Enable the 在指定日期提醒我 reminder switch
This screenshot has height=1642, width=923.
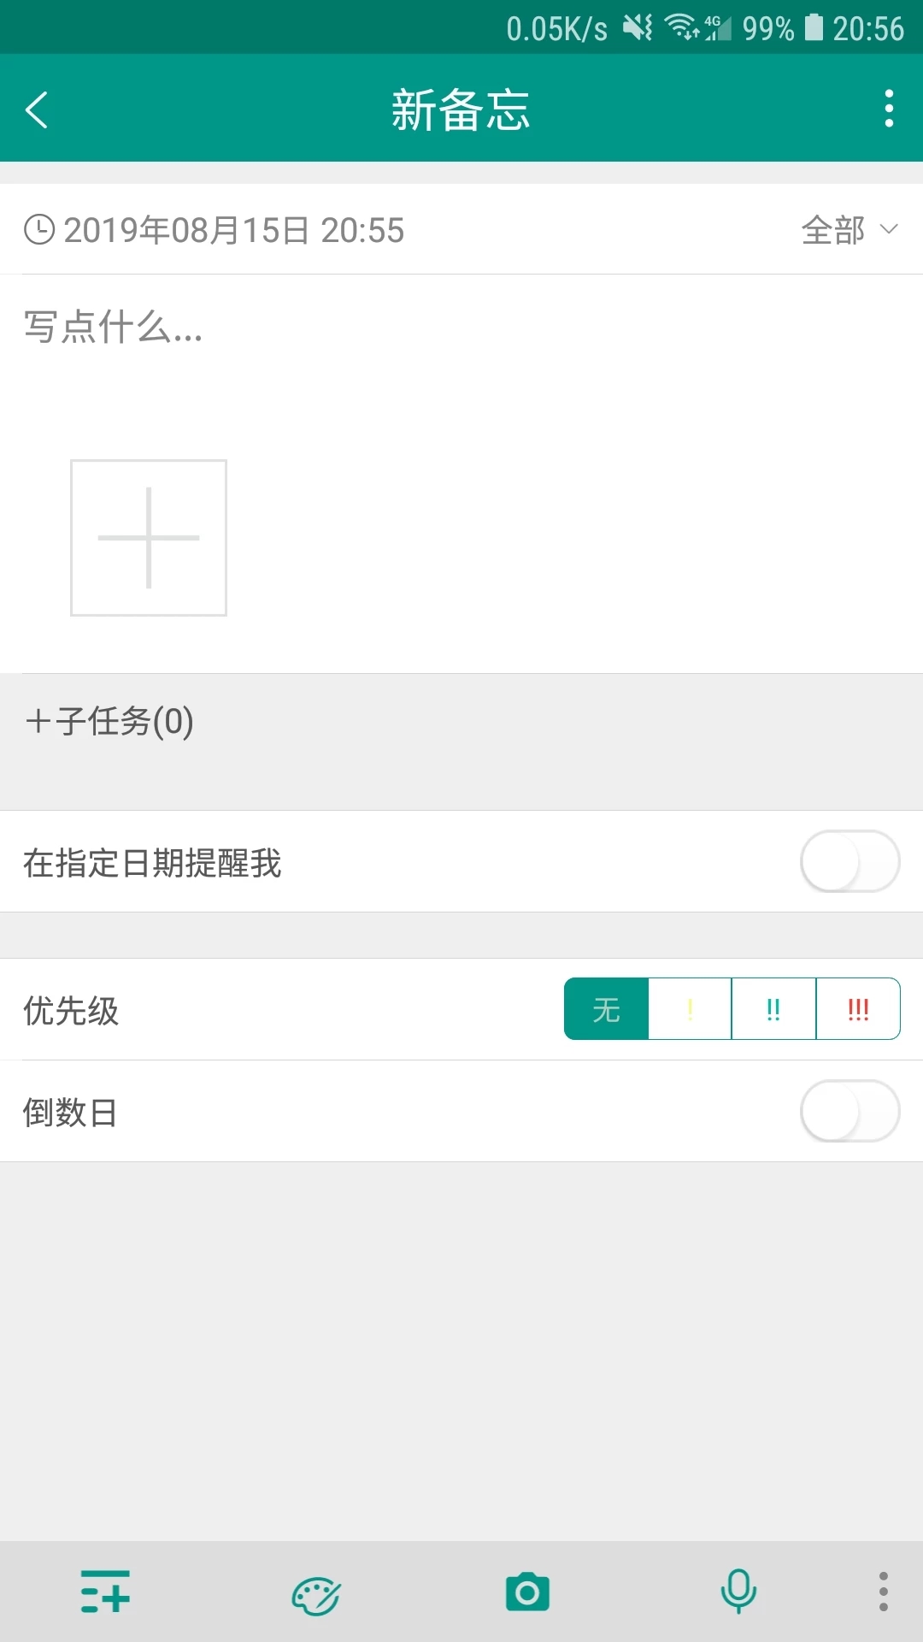tap(849, 864)
